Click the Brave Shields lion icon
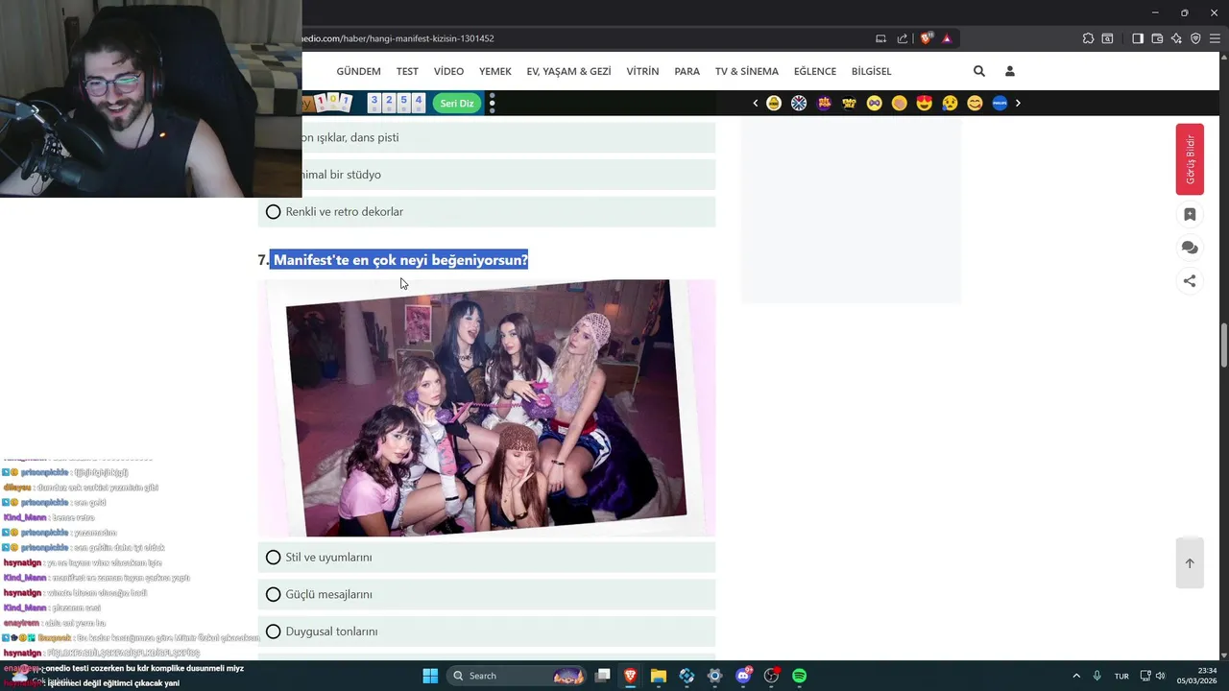 point(926,38)
